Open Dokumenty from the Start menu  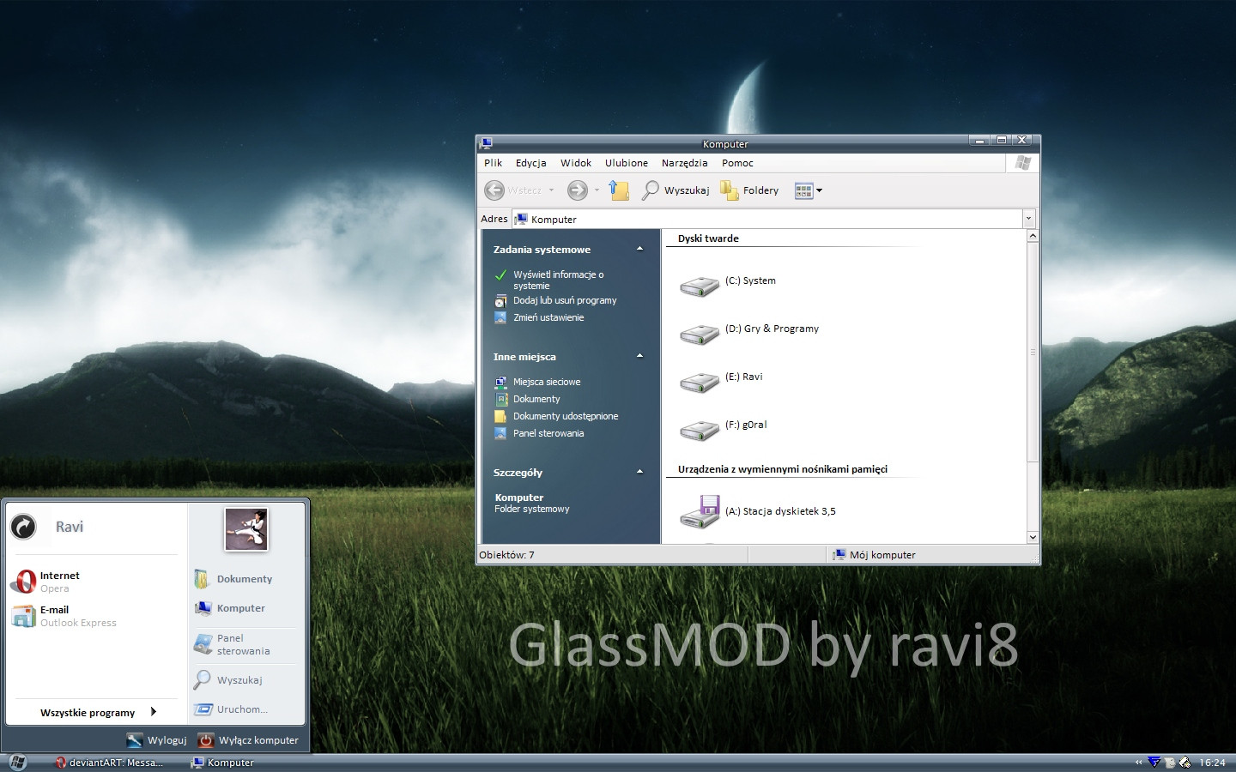point(233,579)
